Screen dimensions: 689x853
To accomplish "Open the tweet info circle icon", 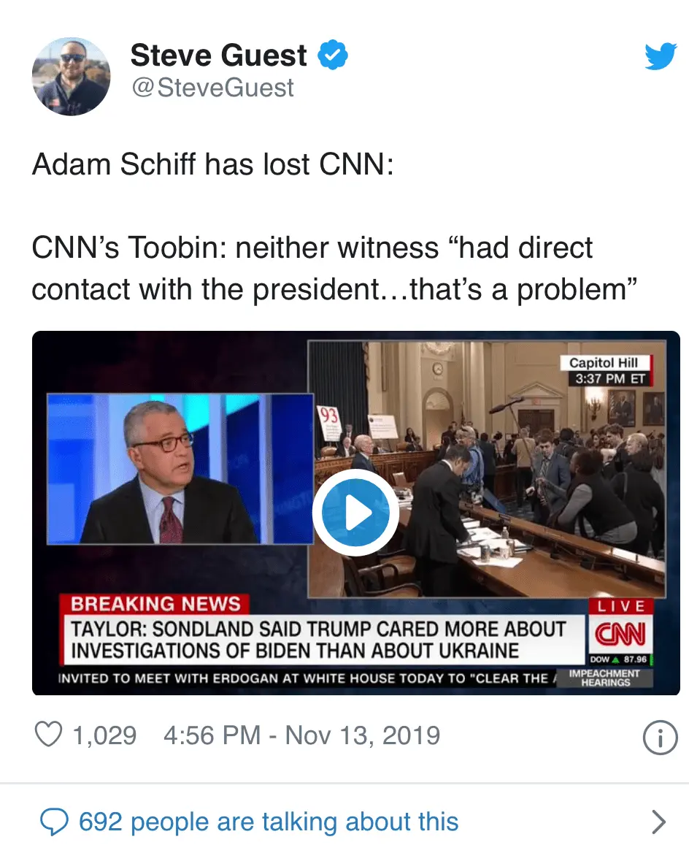I will pos(659,738).
